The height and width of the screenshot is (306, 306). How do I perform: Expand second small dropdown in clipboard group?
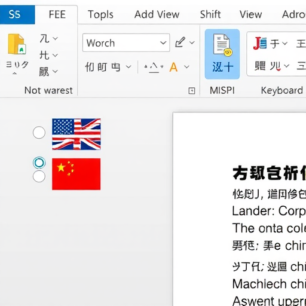tap(55, 55)
